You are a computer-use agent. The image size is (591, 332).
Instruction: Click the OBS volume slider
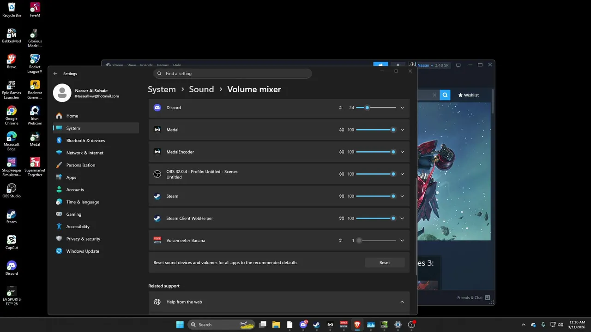[x=376, y=174]
